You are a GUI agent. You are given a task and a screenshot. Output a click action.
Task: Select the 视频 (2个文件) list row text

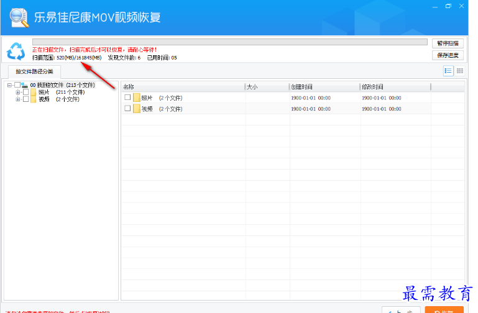162,109
